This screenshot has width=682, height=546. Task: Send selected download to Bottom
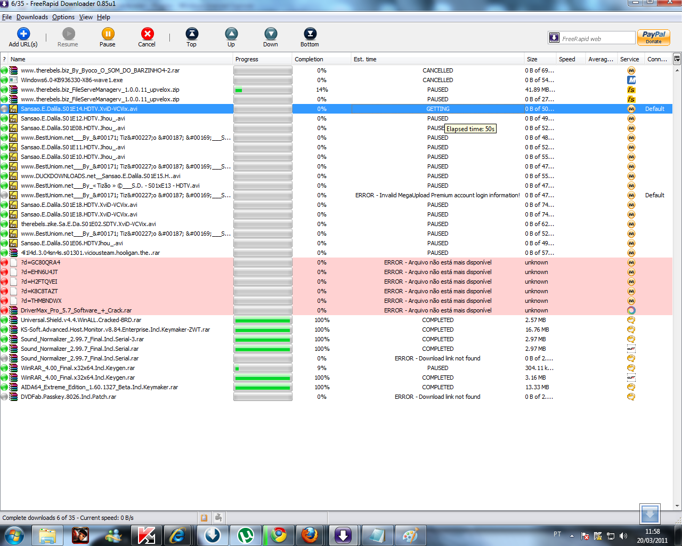point(310,34)
